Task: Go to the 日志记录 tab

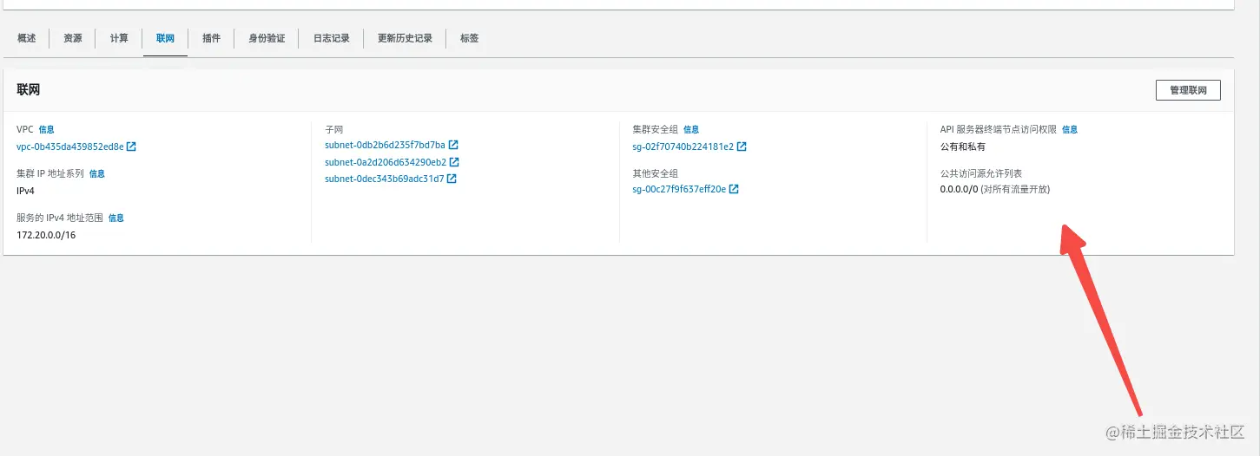Action: pyautogui.click(x=331, y=38)
